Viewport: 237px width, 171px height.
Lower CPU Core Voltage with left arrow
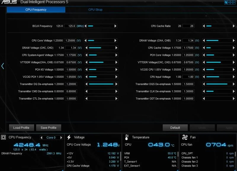pos(86,41)
